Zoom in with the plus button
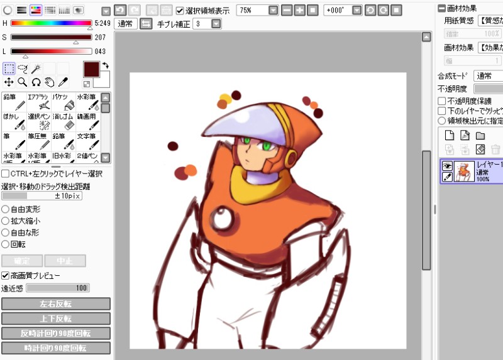The height and width of the screenshot is (360, 503). pyautogui.click(x=300, y=10)
